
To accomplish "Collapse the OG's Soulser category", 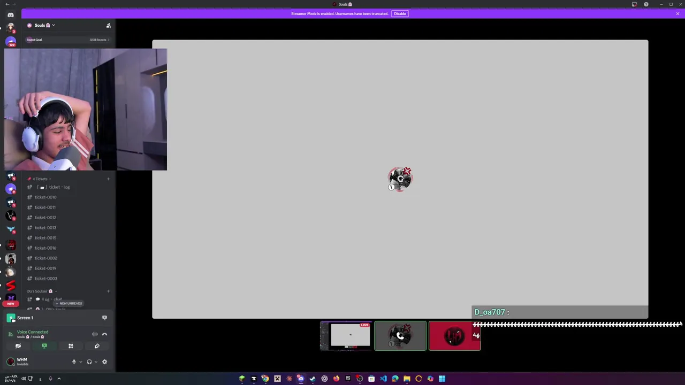I will coord(42,291).
